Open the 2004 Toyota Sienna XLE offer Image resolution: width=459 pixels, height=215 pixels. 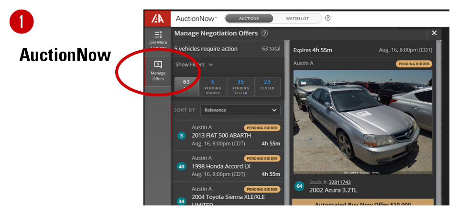[228, 193]
